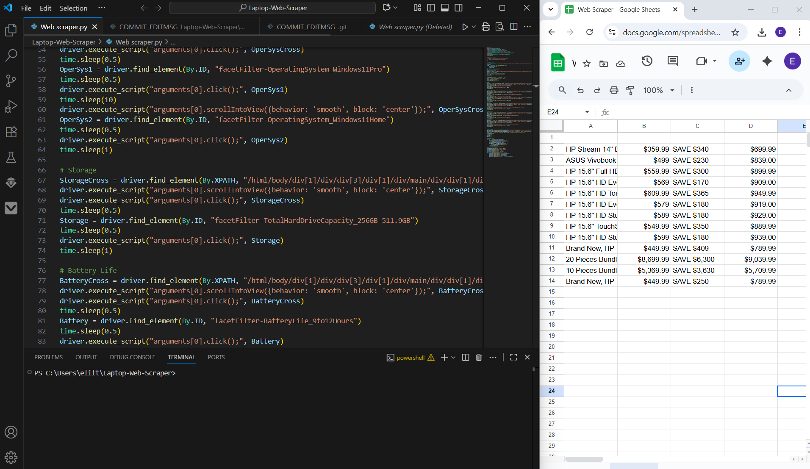The image size is (810, 469).
Task: Open the Manage gear in VS Code
Action: click(11, 458)
